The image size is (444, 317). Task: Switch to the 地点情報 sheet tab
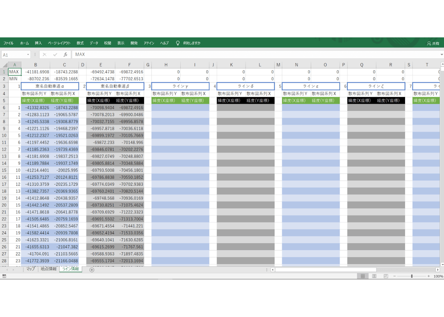pyautogui.click(x=49, y=269)
